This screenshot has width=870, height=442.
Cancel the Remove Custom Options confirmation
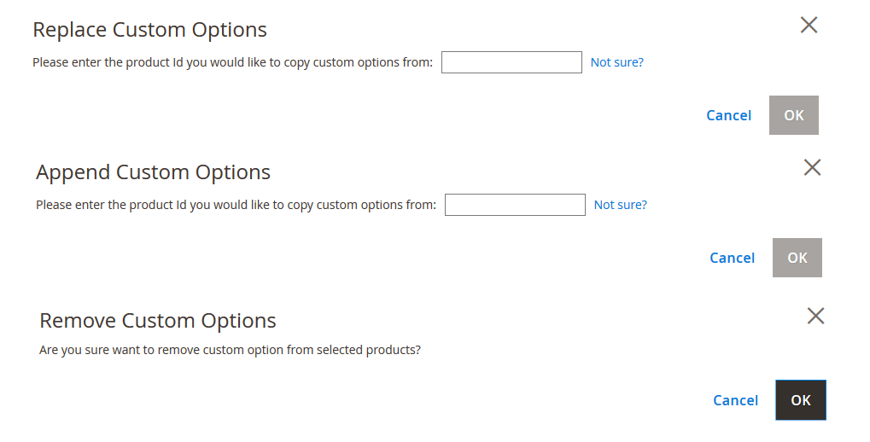pyautogui.click(x=735, y=400)
